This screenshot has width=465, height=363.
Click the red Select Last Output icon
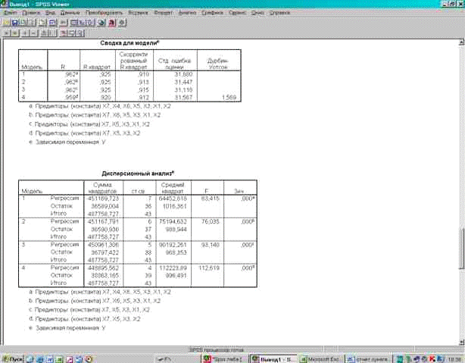tap(111, 23)
